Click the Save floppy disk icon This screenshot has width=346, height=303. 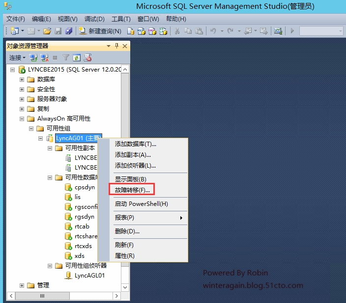58,31
